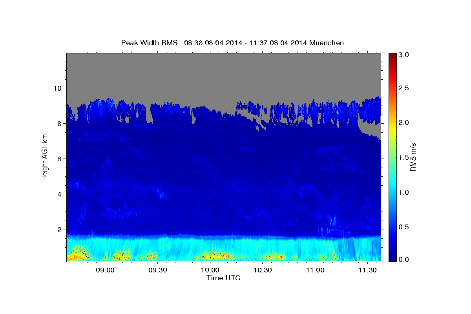Click the colorbar value 1.5
Image resolution: width=471 pixels, height=314 pixels.
(404, 157)
